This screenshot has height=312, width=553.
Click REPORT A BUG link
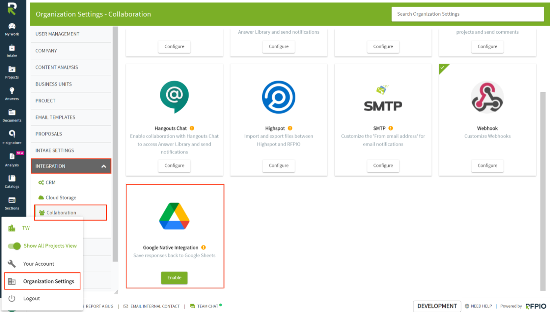coord(100,306)
